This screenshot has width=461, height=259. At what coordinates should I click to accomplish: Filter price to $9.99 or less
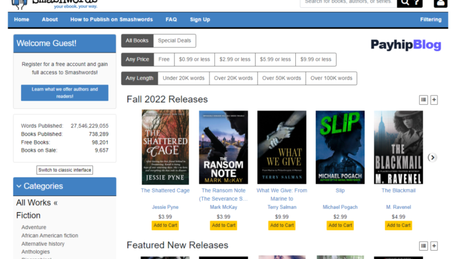[316, 59]
